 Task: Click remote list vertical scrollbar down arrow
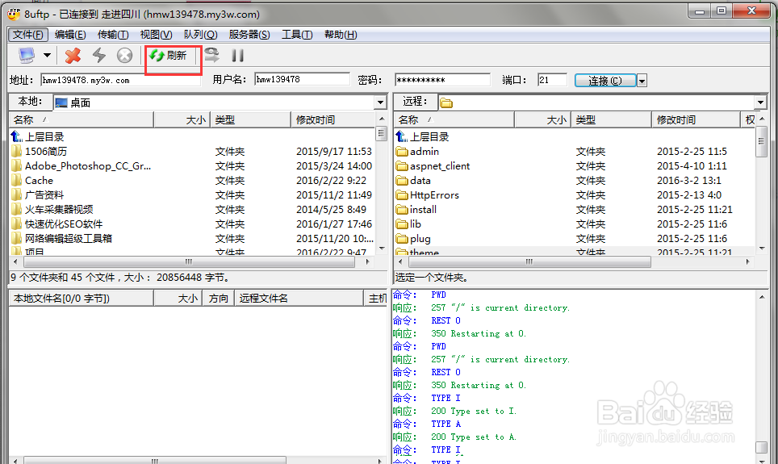[762, 248]
